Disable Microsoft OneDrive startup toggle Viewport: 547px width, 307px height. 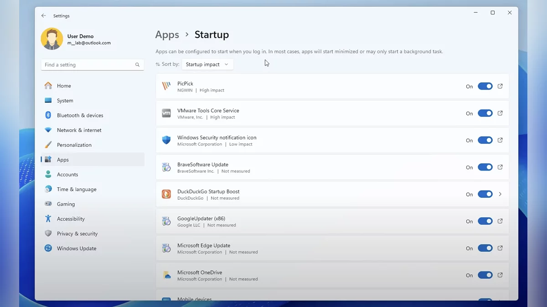[485, 275]
